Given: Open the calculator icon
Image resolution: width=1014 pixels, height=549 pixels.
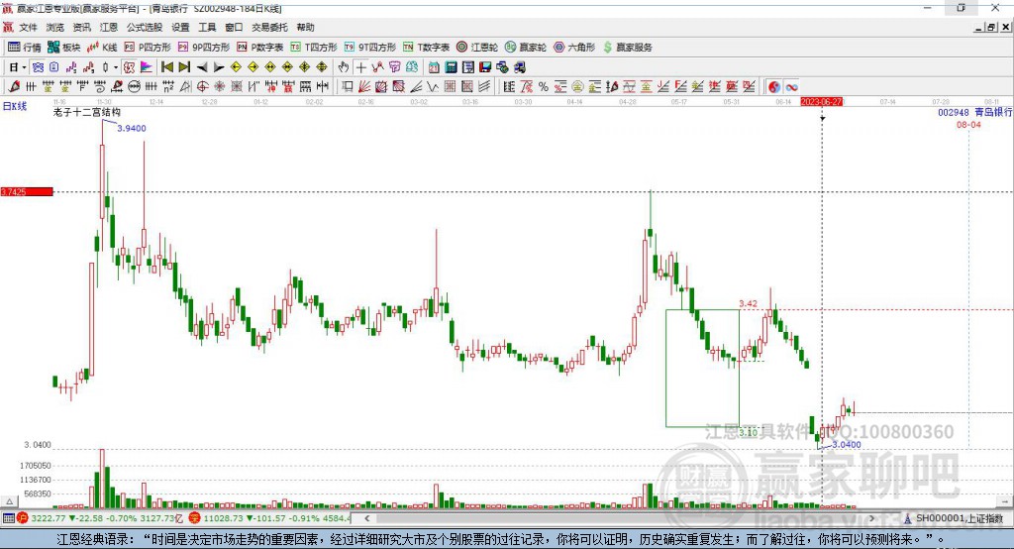Looking at the screenshot, I should (x=451, y=67).
